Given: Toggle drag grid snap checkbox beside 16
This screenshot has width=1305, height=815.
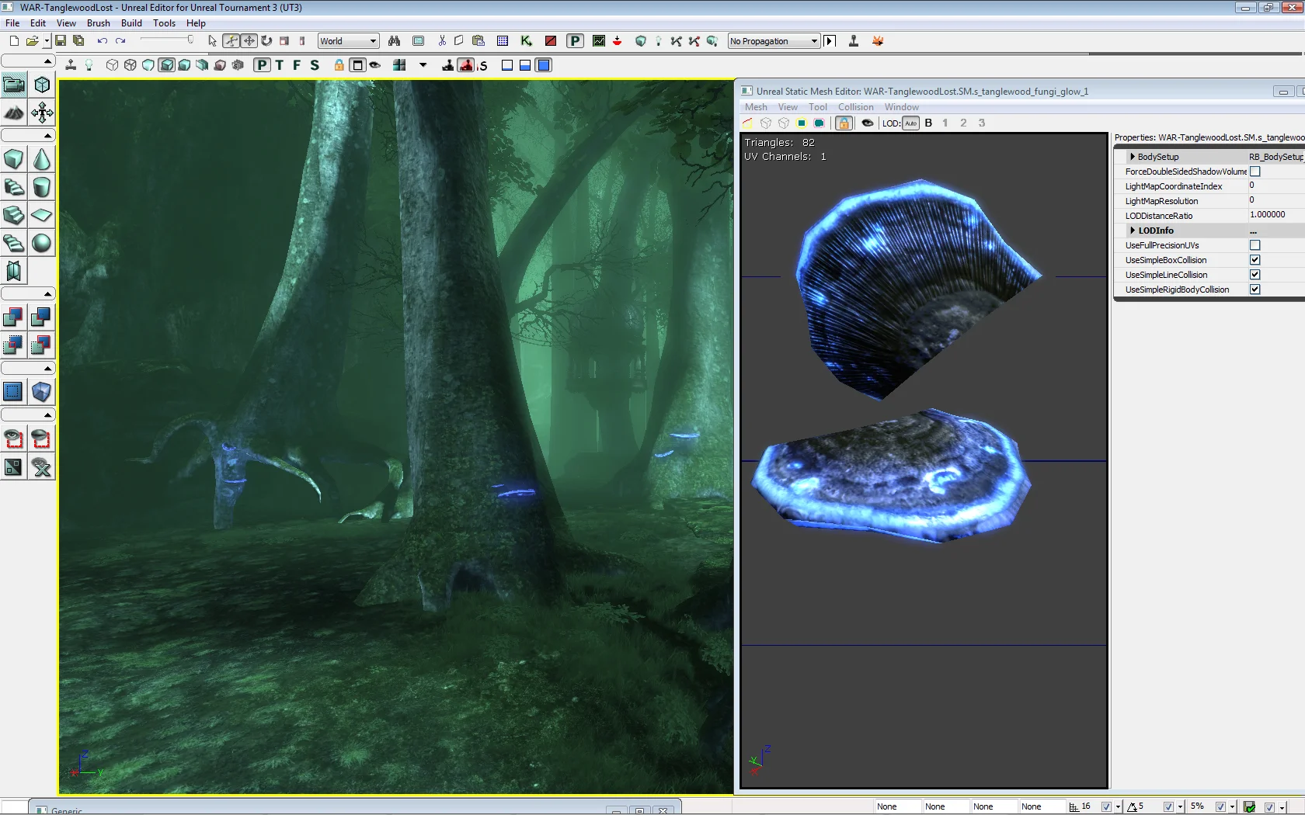Looking at the screenshot, I should pos(1106,806).
